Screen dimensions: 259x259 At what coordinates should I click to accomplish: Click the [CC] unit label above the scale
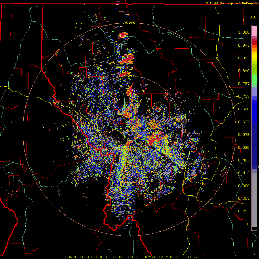246,20
